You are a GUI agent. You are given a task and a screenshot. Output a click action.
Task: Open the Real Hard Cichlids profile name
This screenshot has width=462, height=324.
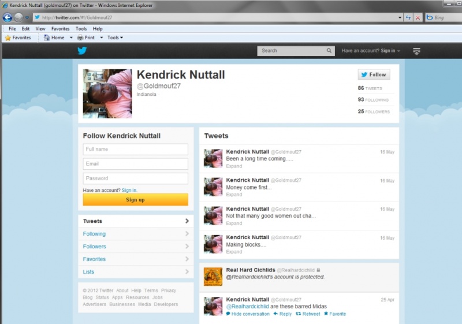(x=251, y=270)
